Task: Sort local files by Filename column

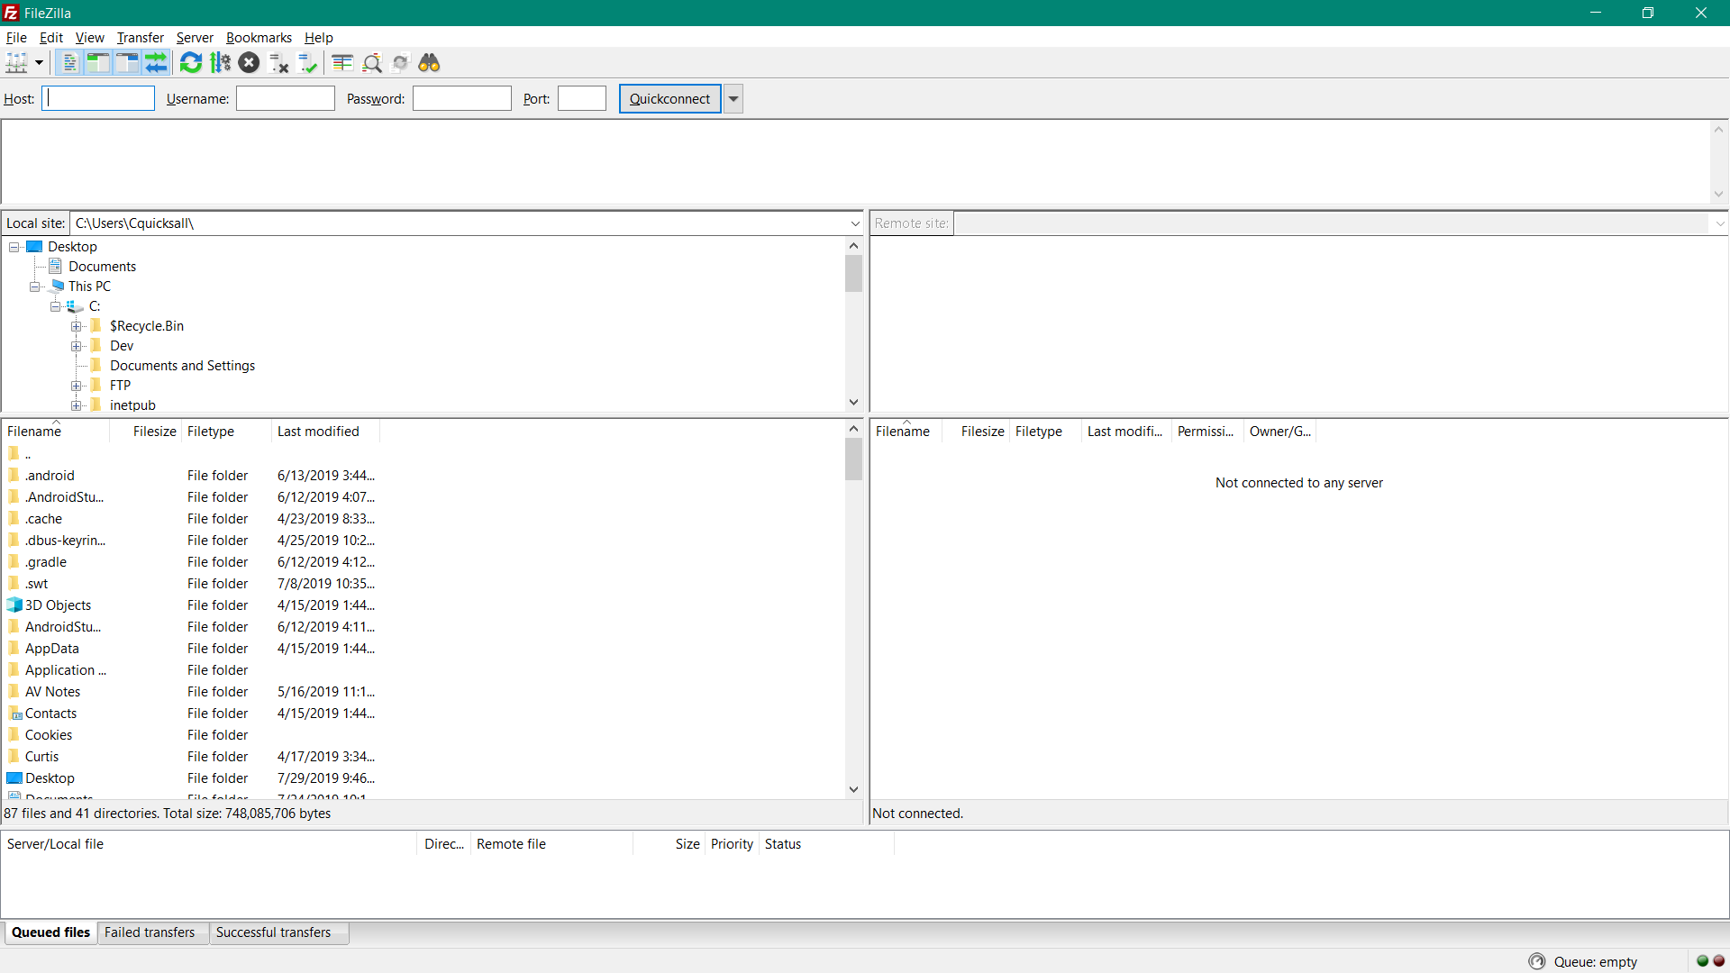Action: coord(56,432)
